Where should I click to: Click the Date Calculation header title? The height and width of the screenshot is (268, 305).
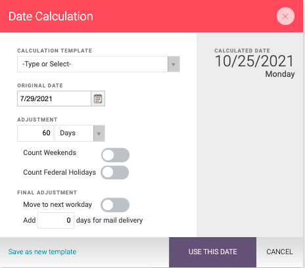tap(51, 16)
